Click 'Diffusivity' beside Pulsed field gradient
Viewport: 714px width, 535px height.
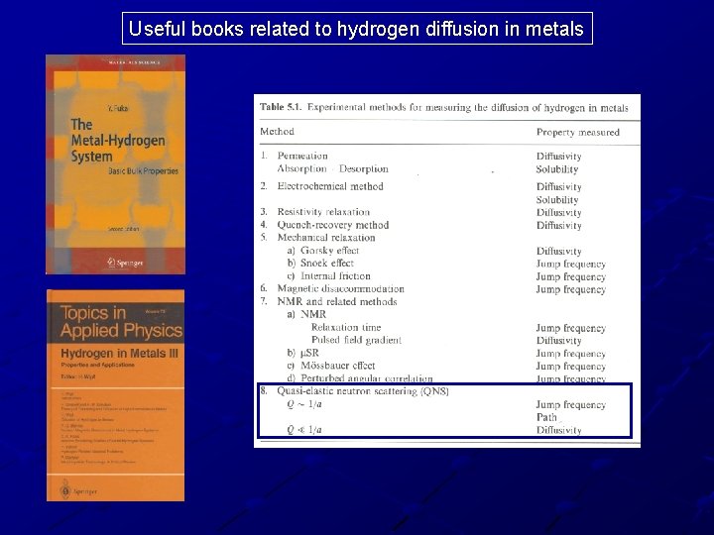tap(558, 340)
